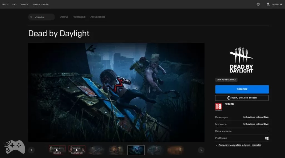
Task: Click the Wyszukaj search field
Action: click(41, 17)
